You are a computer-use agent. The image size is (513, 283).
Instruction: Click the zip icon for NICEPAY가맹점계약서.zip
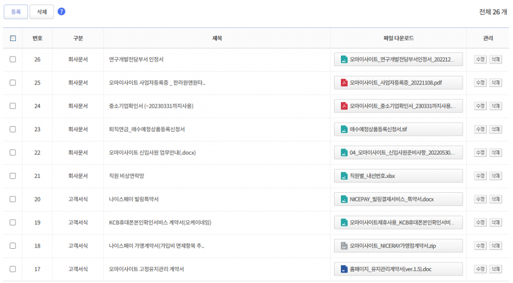(344, 246)
